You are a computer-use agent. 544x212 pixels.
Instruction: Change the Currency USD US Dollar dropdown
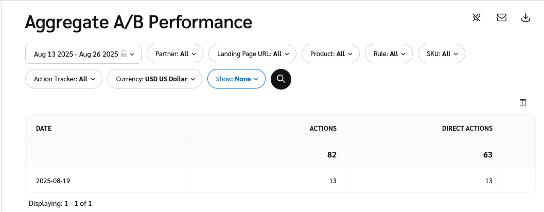154,79
